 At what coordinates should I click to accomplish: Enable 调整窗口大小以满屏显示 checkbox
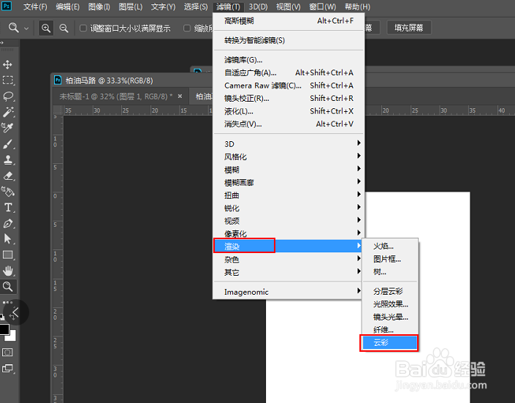83,29
